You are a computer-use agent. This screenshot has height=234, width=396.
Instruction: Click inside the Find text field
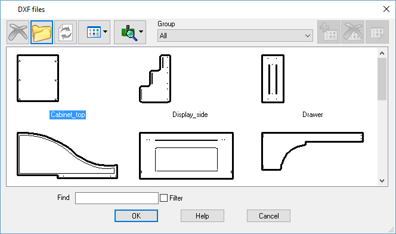point(117,198)
